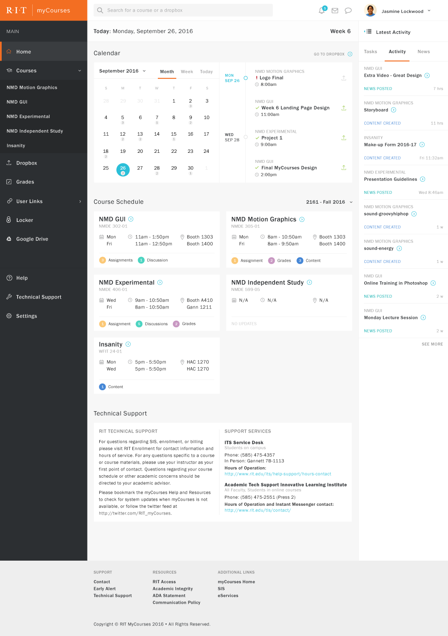Switch to the Activity tab

pos(397,51)
